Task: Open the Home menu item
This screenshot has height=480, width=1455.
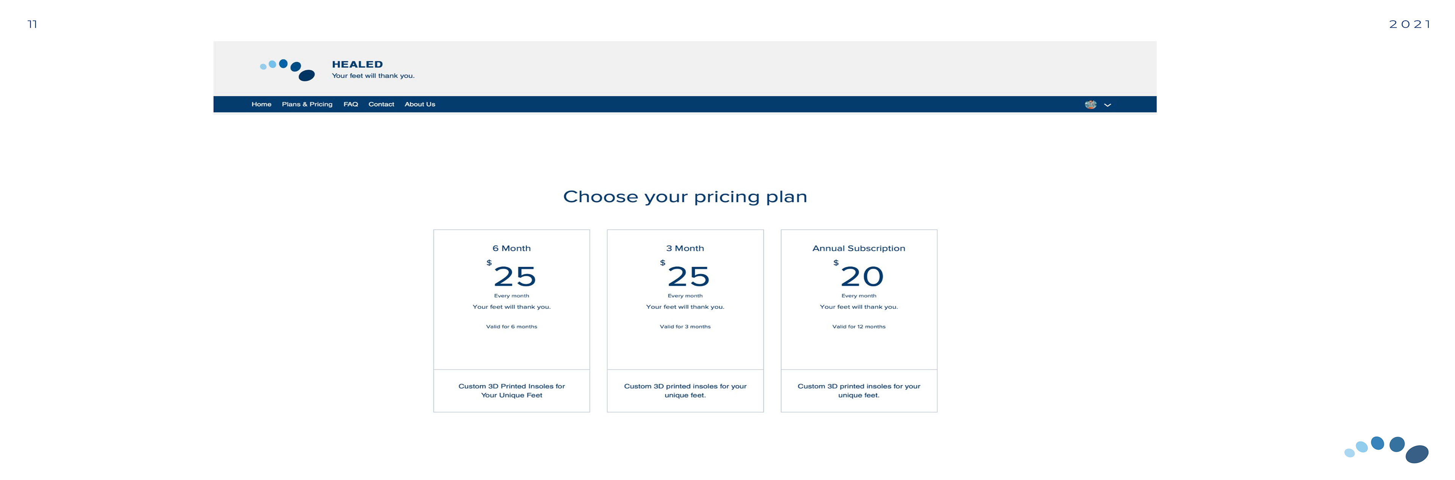Action: (x=261, y=105)
